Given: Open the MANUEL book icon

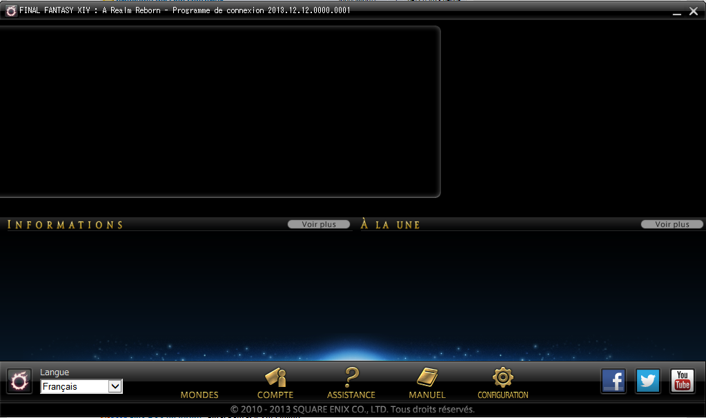Looking at the screenshot, I should click(x=427, y=377).
